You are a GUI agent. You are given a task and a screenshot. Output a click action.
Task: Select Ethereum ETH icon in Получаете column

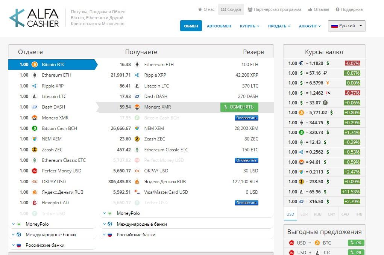click(x=137, y=65)
